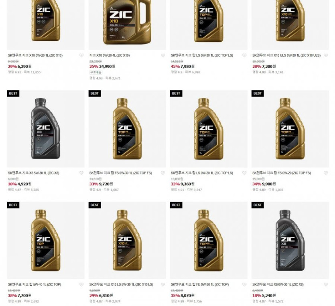Click heart icon for ZIC X10 0W-20 4L
This screenshot has height=306, width=335.
[163, 56]
